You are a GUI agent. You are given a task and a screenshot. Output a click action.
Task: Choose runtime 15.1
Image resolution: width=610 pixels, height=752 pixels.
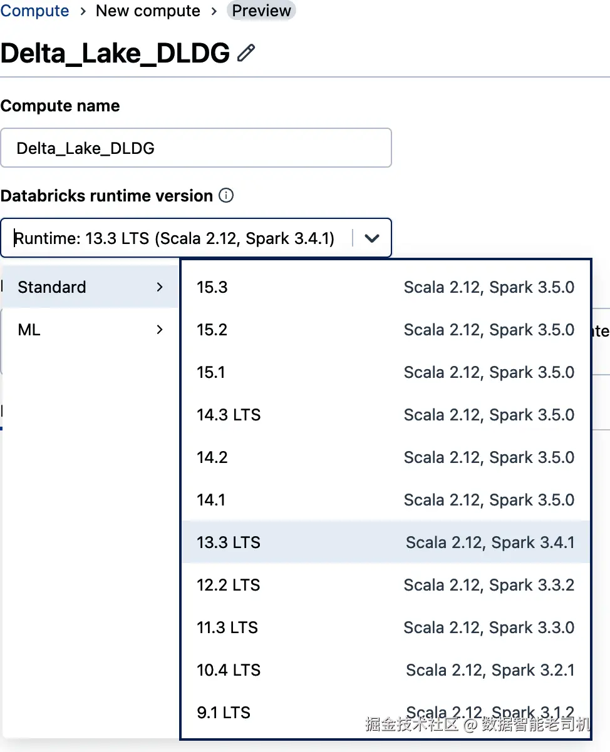click(x=386, y=372)
